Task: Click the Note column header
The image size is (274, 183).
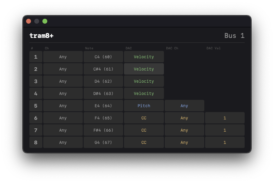Action: (x=89, y=48)
